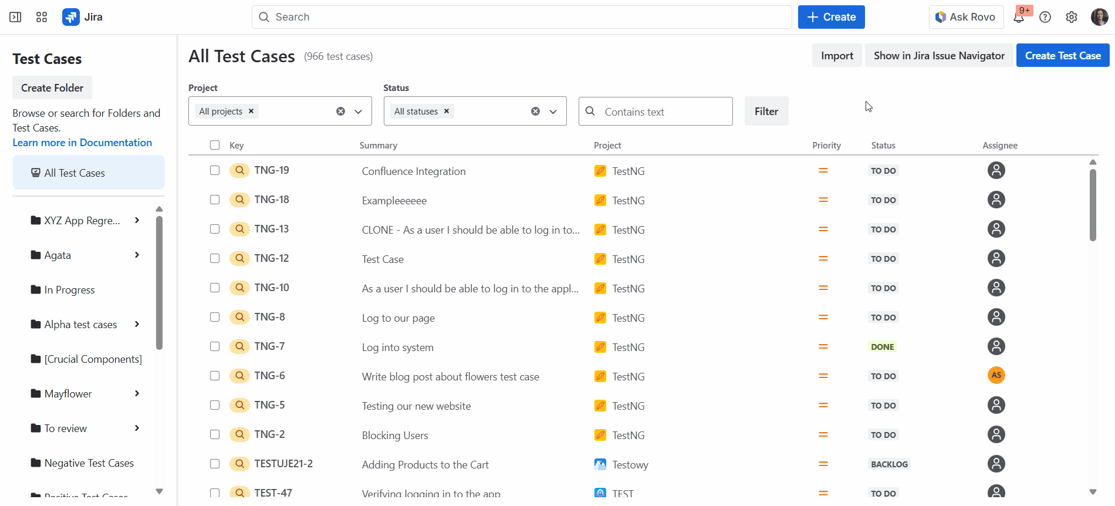
Task: Select the checkbox for TNG-10
Action: (215, 288)
